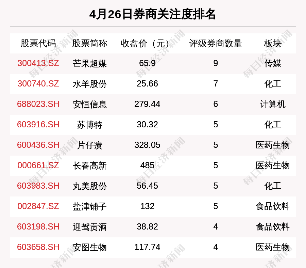
Task: Click broker count 7 for 水羊股份
Action: point(216,84)
